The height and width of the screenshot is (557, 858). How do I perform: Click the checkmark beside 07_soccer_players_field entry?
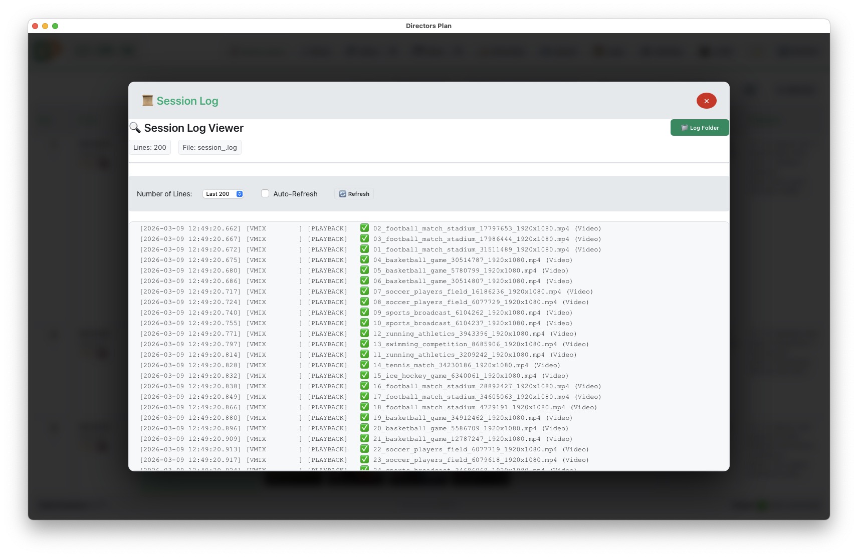click(x=364, y=291)
